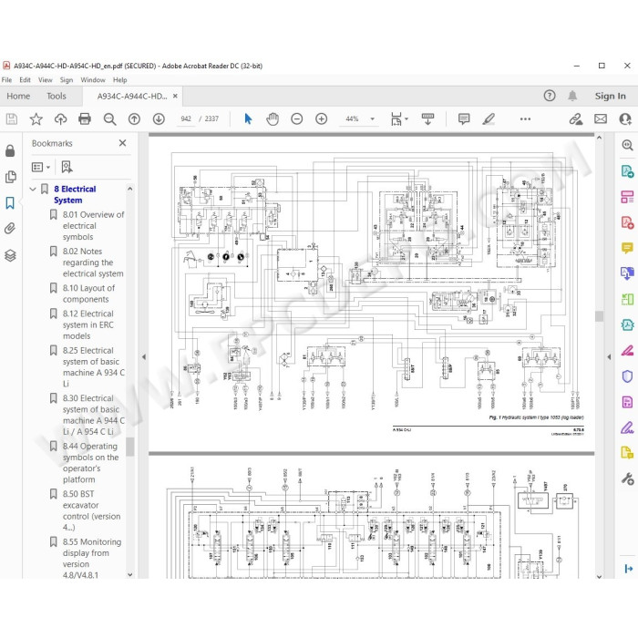Open 8.01 Overview of electrical symbols
This screenshot has width=638, height=638.
(93, 225)
